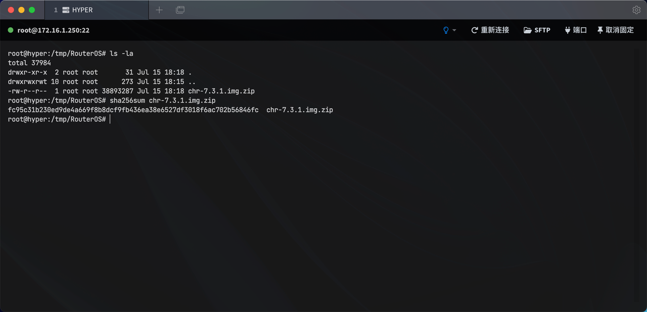Click the sha256 hash output line
Screen dimensions: 647x312
click(170, 110)
